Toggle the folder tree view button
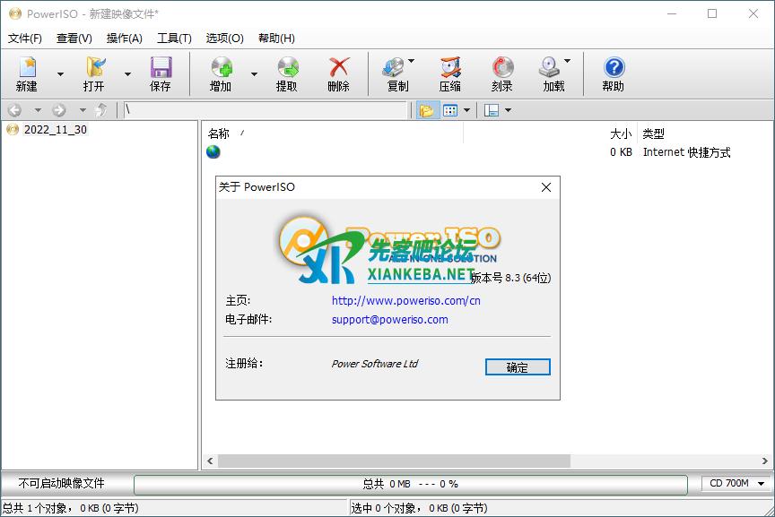Screen dimensions: 775x517 pyautogui.click(x=426, y=110)
